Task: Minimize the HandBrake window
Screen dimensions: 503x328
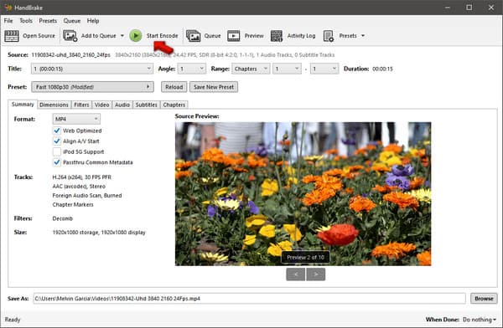Action: pos(448,8)
